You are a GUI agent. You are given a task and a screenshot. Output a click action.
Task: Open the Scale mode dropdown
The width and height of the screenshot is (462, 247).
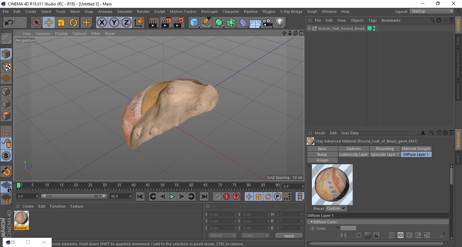pyautogui.click(x=255, y=235)
